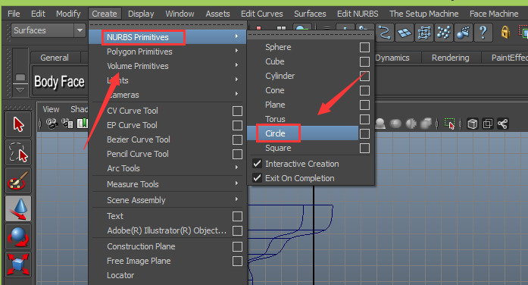Activate the Move tool cone icon
This screenshot has width=528, height=285.
(18, 209)
